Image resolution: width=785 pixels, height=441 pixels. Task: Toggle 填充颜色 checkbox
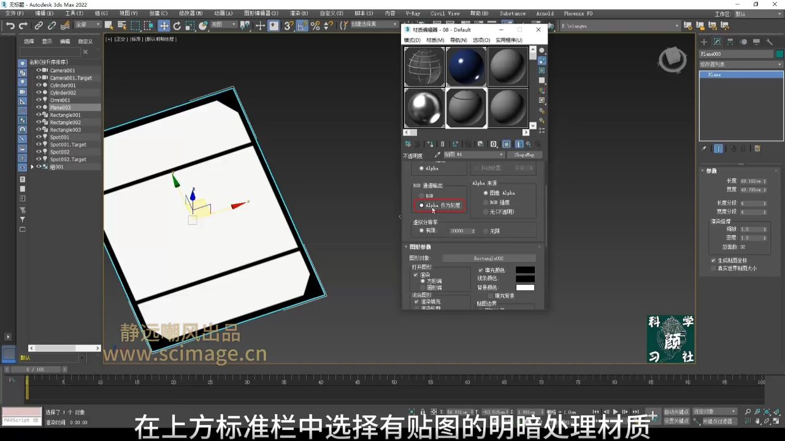(x=481, y=270)
